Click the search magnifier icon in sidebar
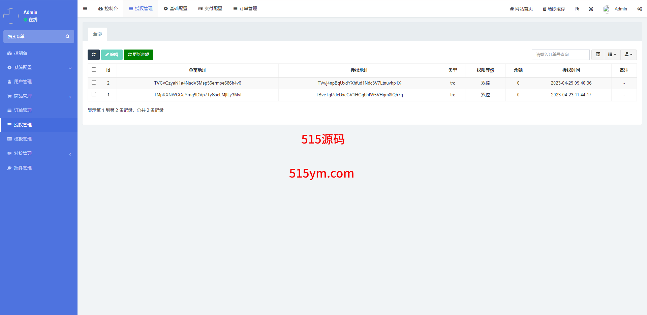Image resolution: width=647 pixels, height=315 pixels. 67,36
